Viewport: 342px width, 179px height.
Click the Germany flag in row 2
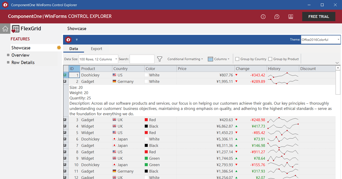pyautogui.click(x=115, y=82)
